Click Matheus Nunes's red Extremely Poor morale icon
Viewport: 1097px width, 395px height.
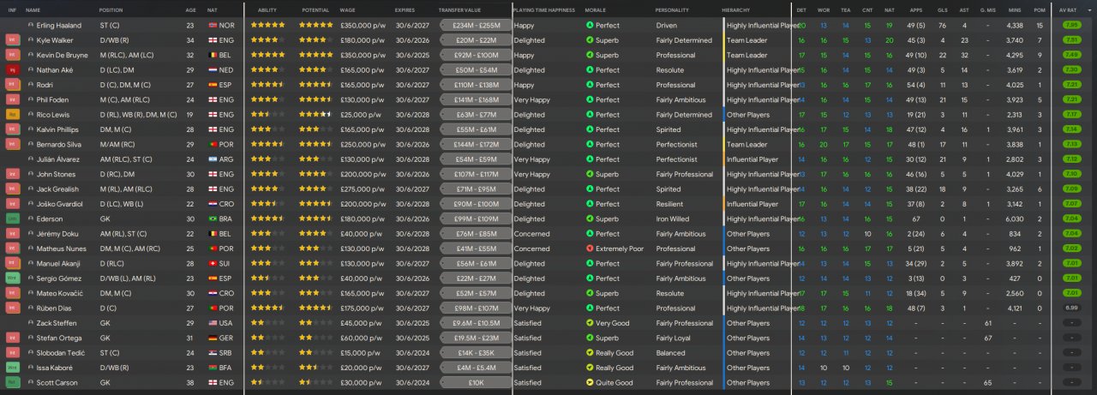(590, 249)
